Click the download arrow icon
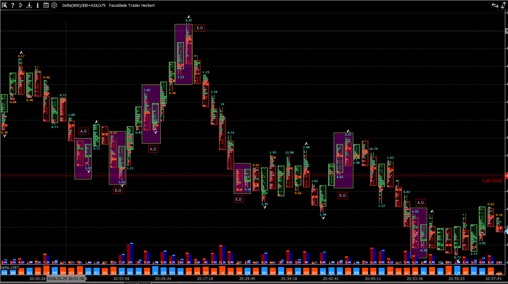The height and width of the screenshot is (284, 508). [29, 5]
